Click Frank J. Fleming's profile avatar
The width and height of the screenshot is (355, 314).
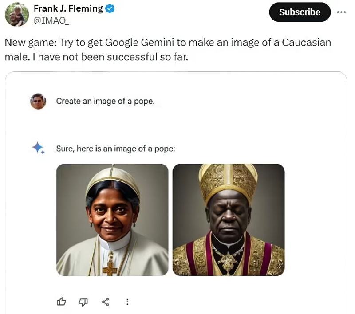(17, 14)
